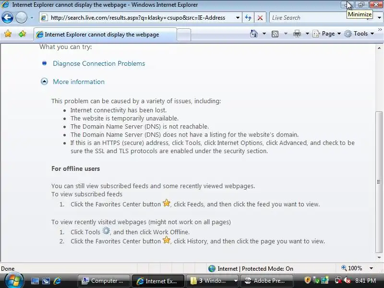Expand the Print options dropdown arrow
Image resolution: width=384 pixels, height=288 pixels.
307,34
